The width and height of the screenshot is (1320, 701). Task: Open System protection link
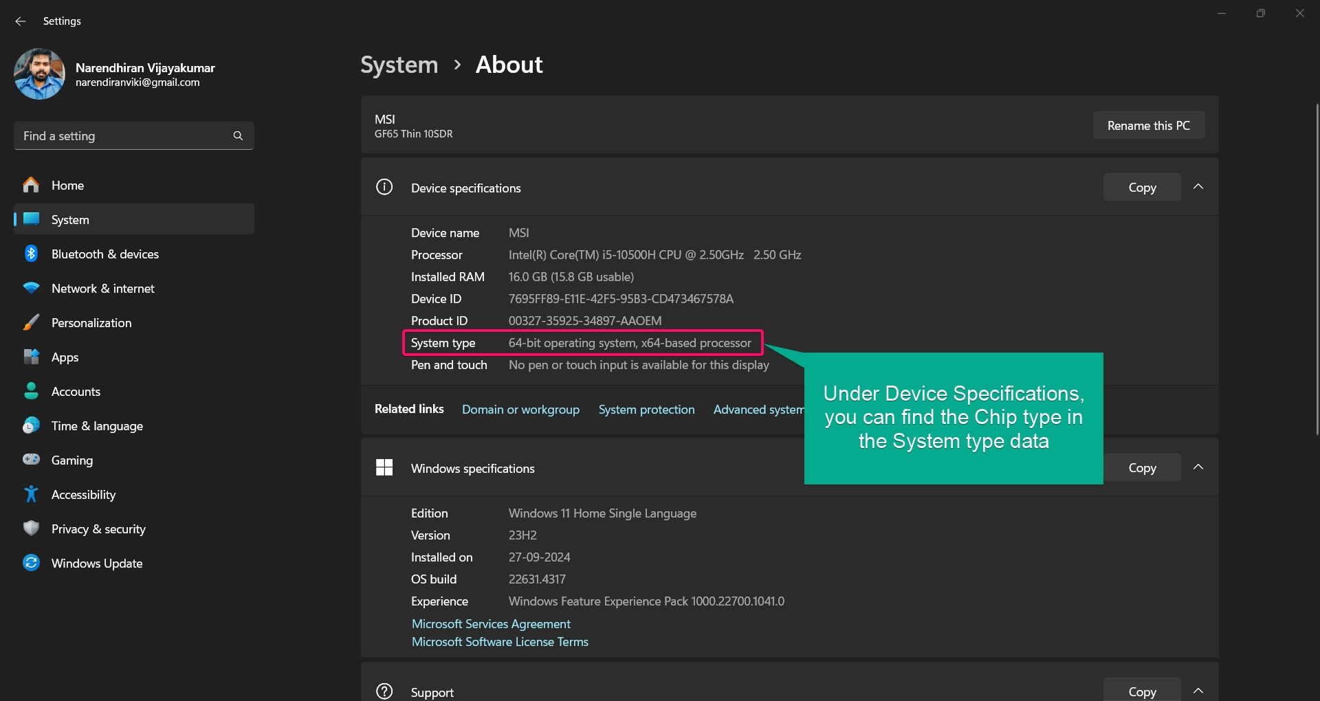[646, 409]
